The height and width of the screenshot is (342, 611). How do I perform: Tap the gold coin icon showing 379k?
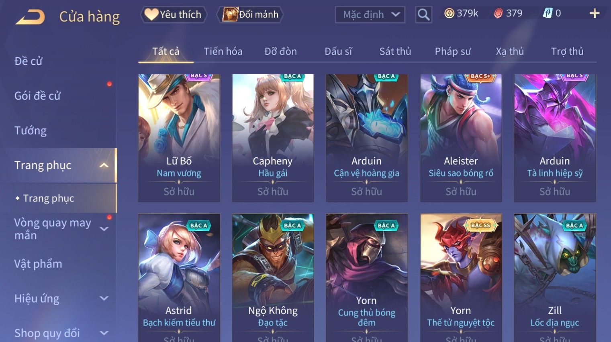click(x=450, y=14)
